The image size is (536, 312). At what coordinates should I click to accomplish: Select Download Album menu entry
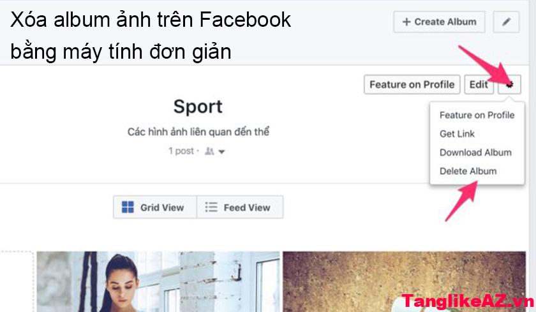point(475,152)
